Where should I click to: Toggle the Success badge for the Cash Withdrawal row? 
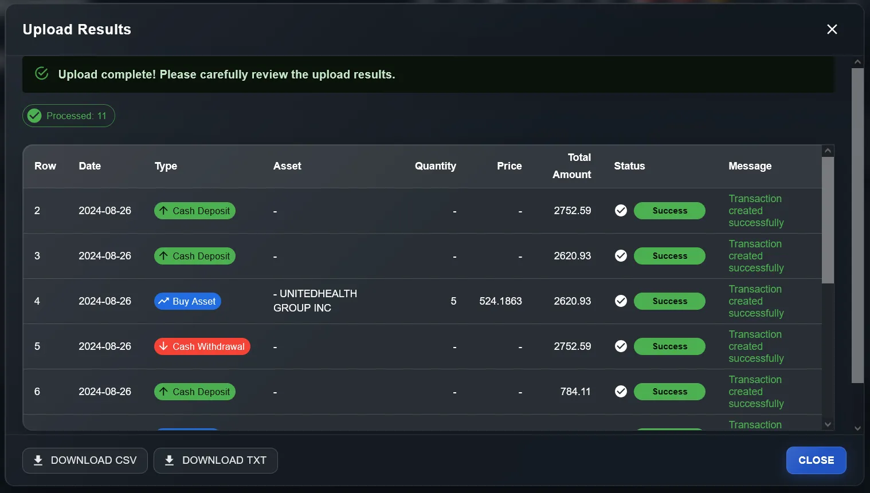click(669, 346)
